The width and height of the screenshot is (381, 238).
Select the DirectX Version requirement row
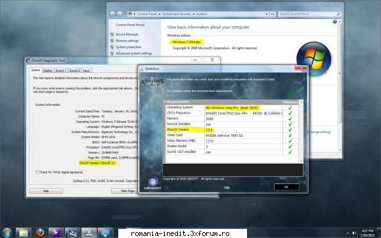click(x=232, y=130)
